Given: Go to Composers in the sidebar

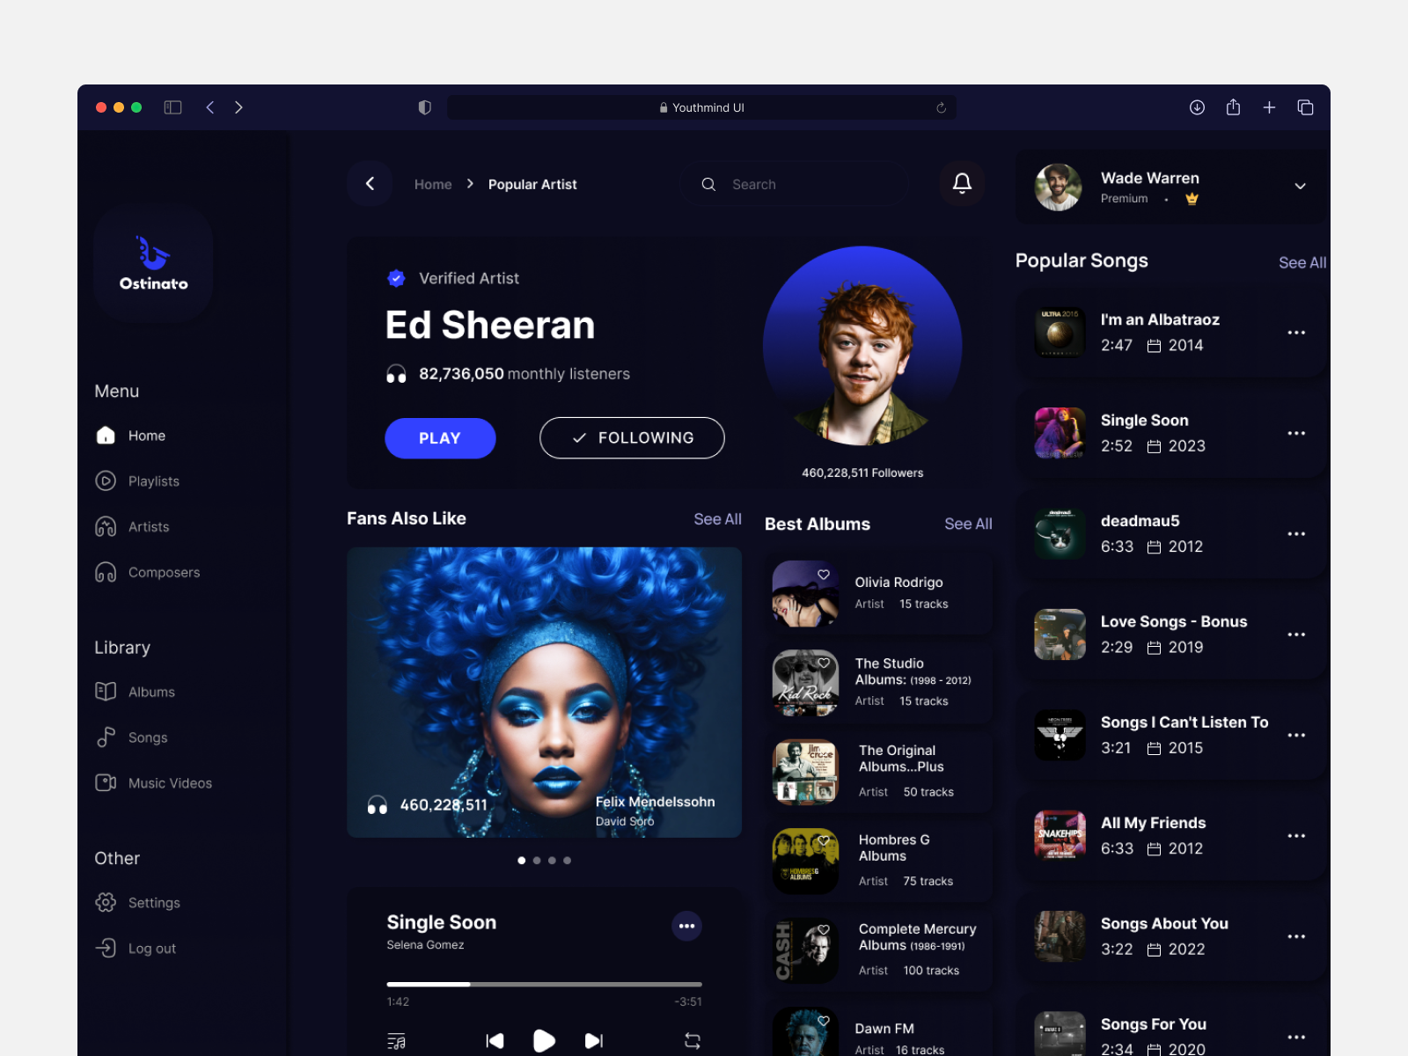Looking at the screenshot, I should point(163,572).
